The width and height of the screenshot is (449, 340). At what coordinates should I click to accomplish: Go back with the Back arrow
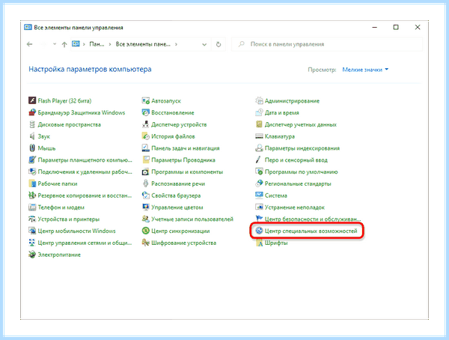tap(29, 44)
